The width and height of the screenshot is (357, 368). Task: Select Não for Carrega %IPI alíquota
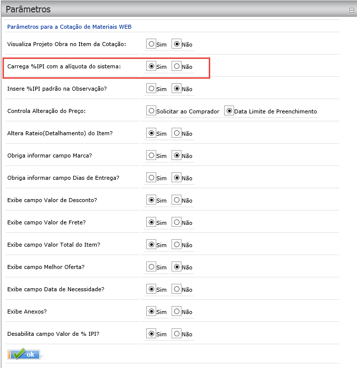tap(177, 66)
